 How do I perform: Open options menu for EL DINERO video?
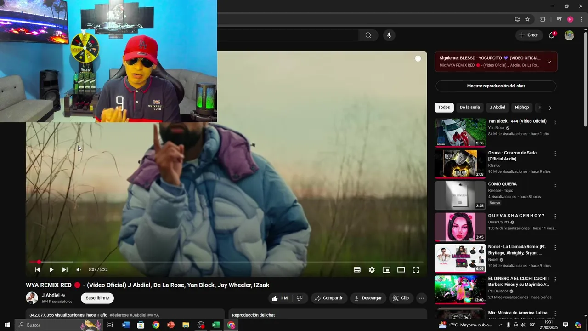[x=555, y=279]
